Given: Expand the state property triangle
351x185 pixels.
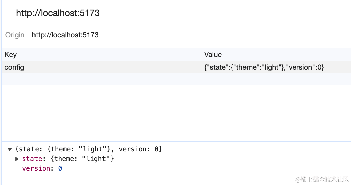Looking at the screenshot, I should (x=17, y=159).
